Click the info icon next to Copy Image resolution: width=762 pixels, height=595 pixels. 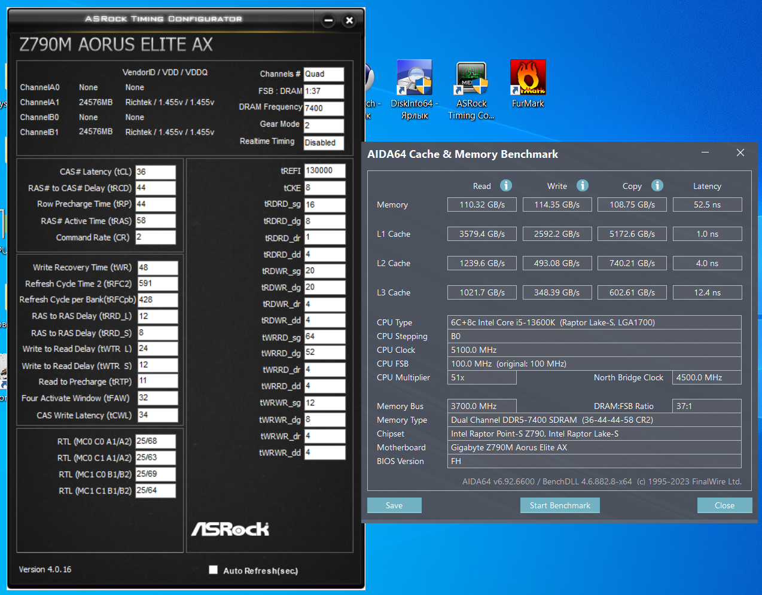(x=657, y=185)
